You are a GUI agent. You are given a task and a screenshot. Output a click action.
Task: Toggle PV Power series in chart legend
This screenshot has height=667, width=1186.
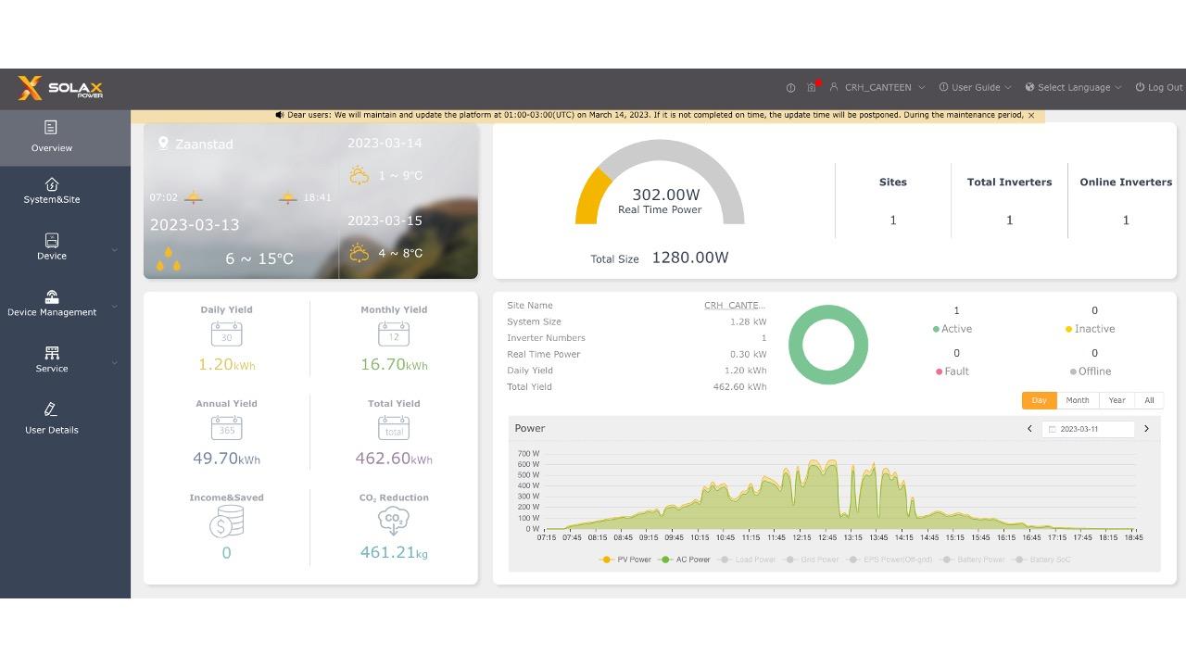(x=627, y=560)
